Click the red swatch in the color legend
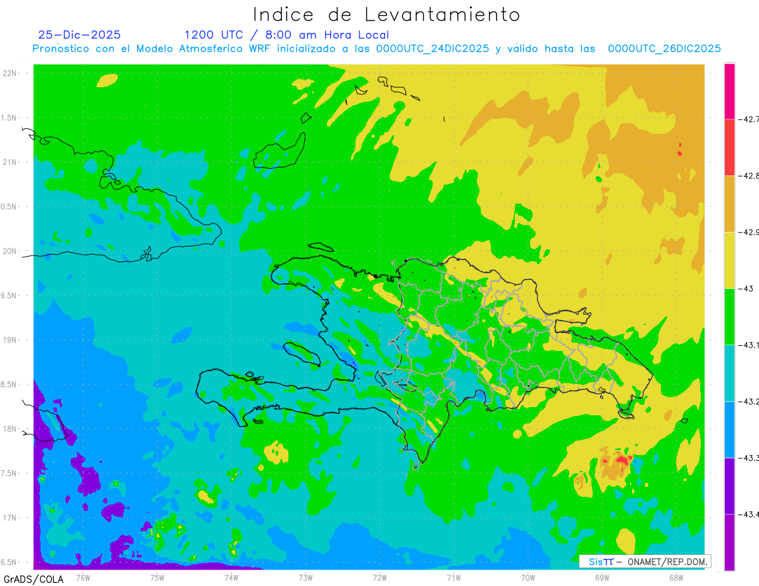Screen dimensions: 759x586 pos(729,147)
